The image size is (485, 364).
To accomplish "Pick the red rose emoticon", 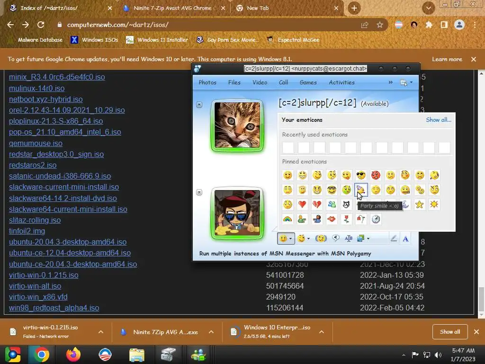I will click(x=346, y=219).
